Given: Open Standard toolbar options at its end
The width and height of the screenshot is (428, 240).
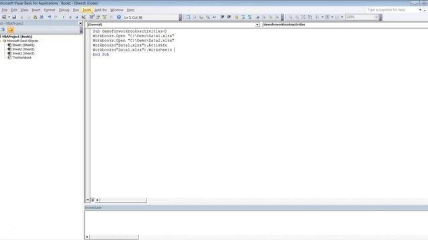Looking at the screenshot, I should pyautogui.click(x=181, y=17).
